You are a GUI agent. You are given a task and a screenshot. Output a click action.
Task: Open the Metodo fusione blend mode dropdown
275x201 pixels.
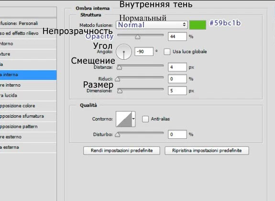[152, 25]
